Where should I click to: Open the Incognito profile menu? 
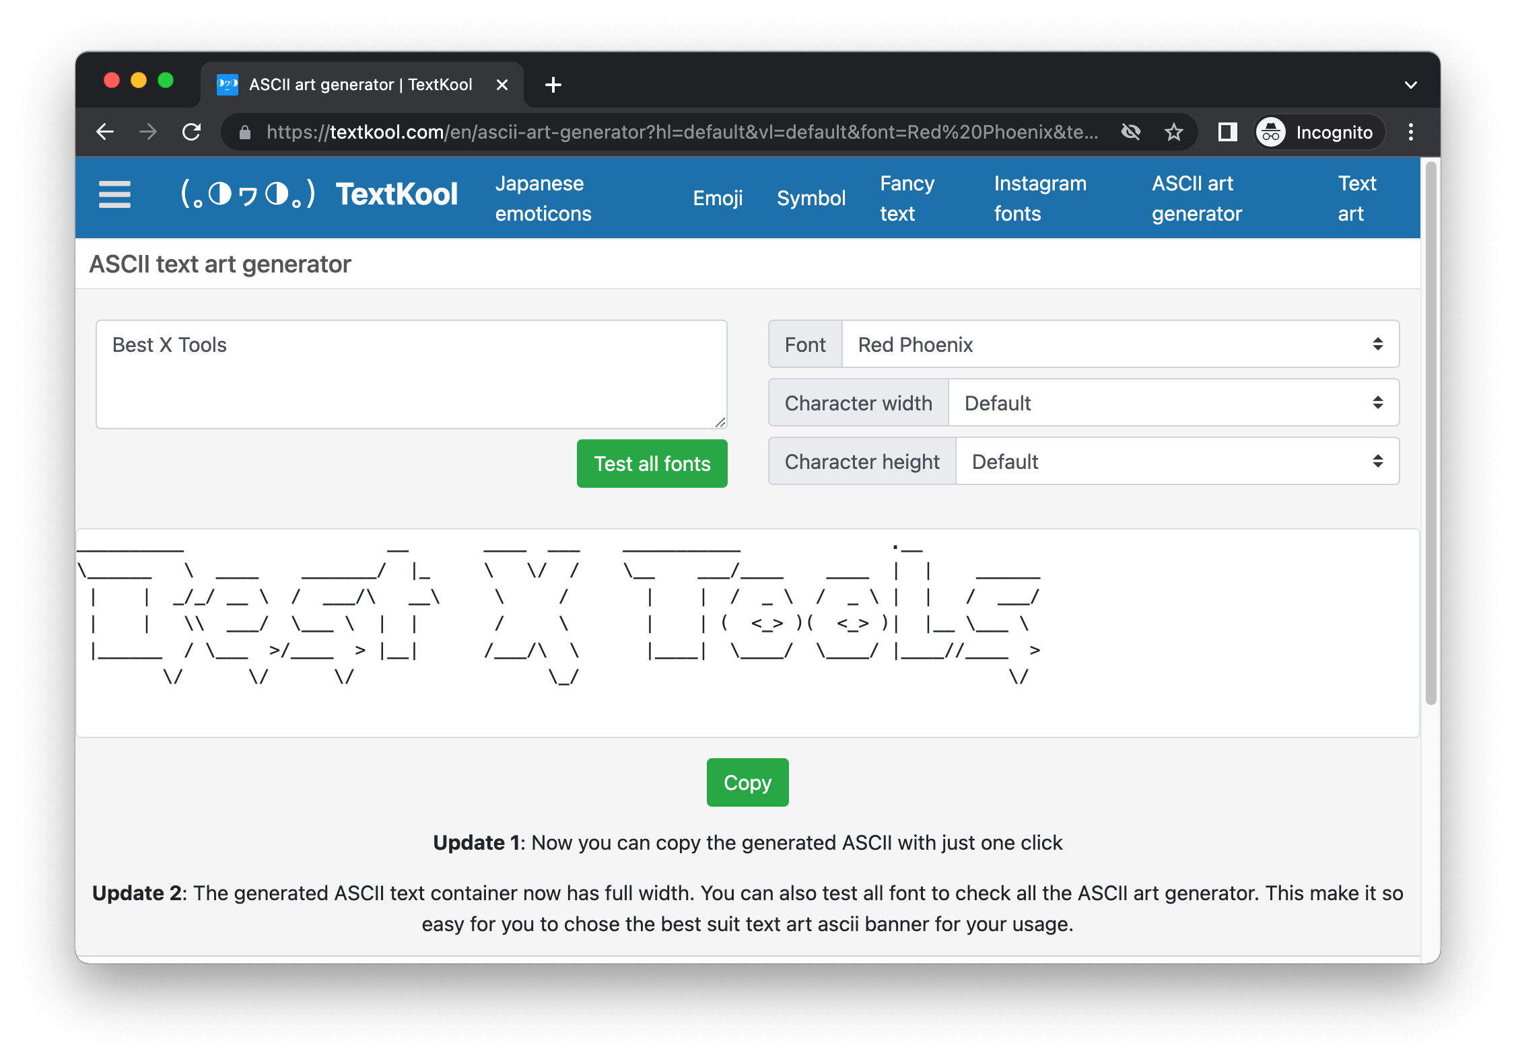[1317, 132]
